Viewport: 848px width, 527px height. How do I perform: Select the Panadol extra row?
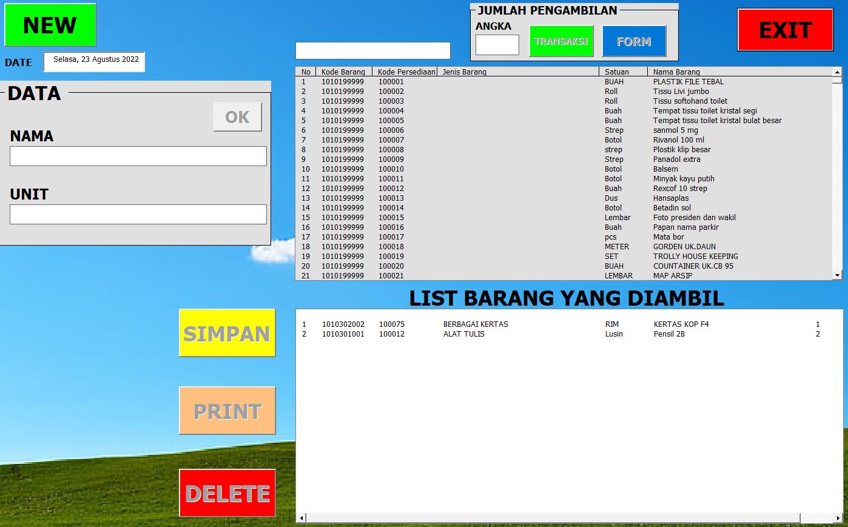[x=564, y=159]
